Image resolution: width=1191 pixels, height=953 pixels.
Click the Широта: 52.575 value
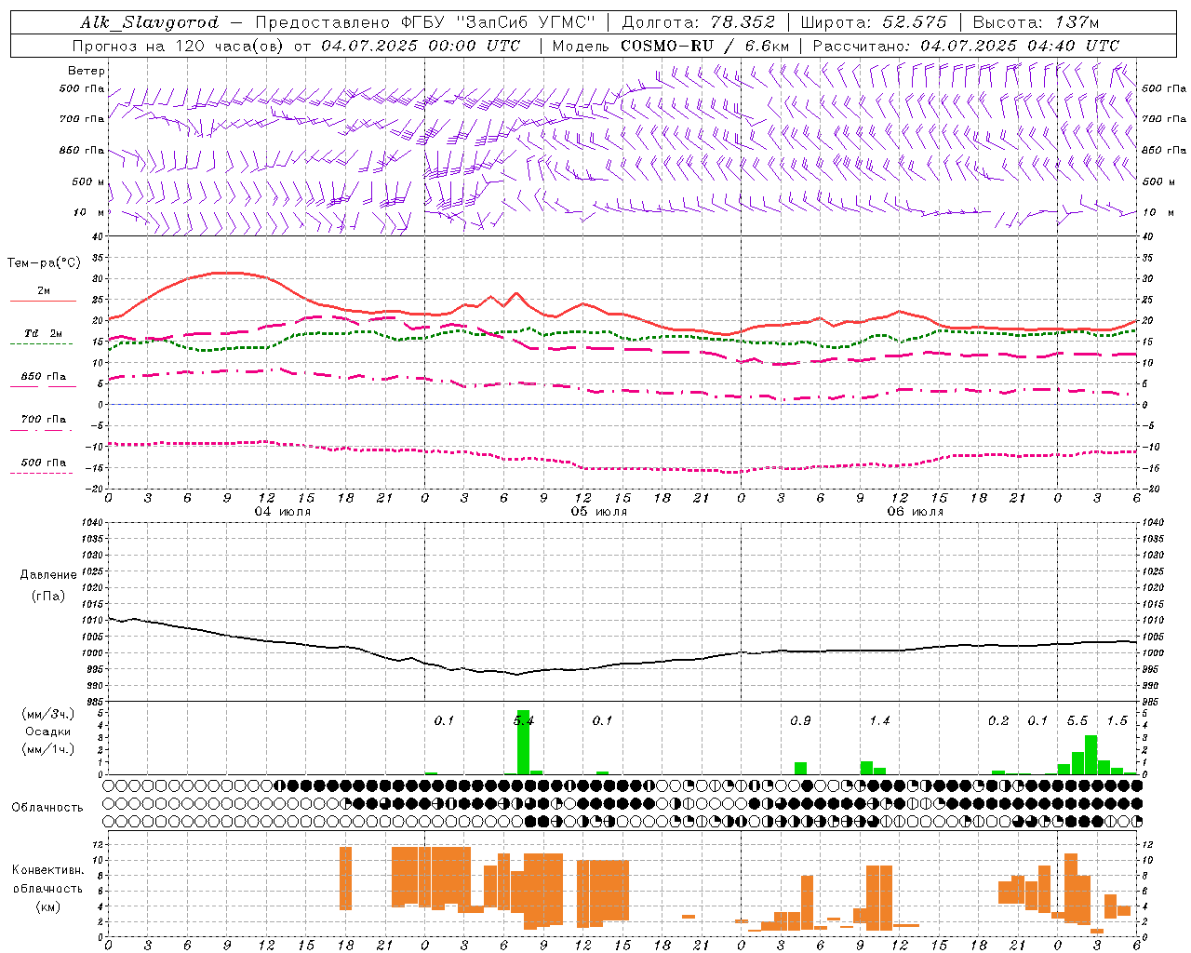pos(874,22)
